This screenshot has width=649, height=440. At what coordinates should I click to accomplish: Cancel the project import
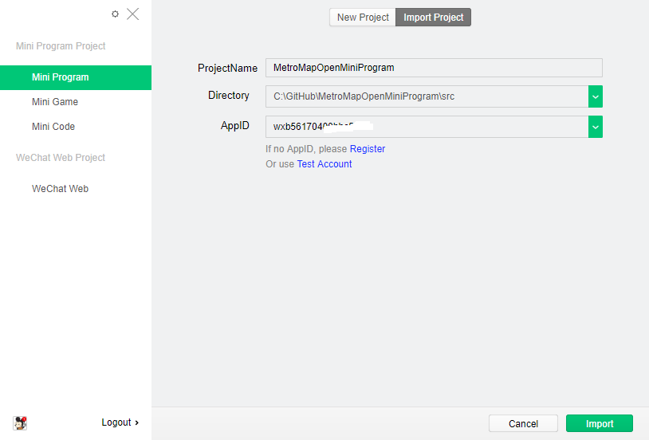point(523,423)
